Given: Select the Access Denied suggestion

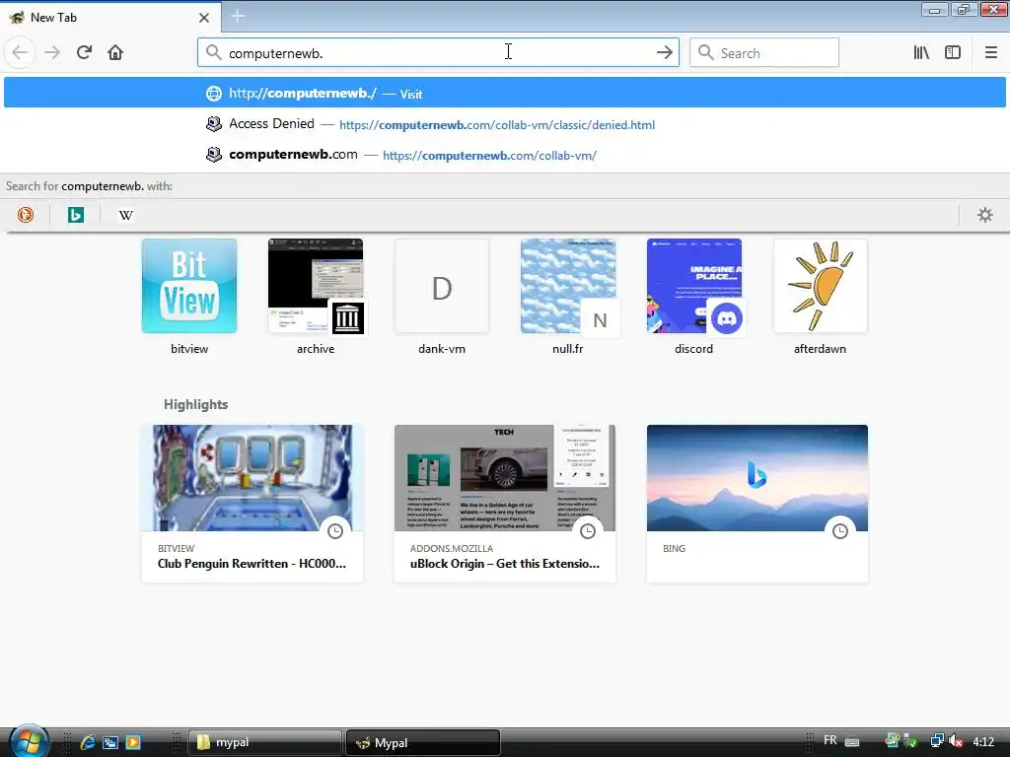Looking at the screenshot, I should click(504, 124).
